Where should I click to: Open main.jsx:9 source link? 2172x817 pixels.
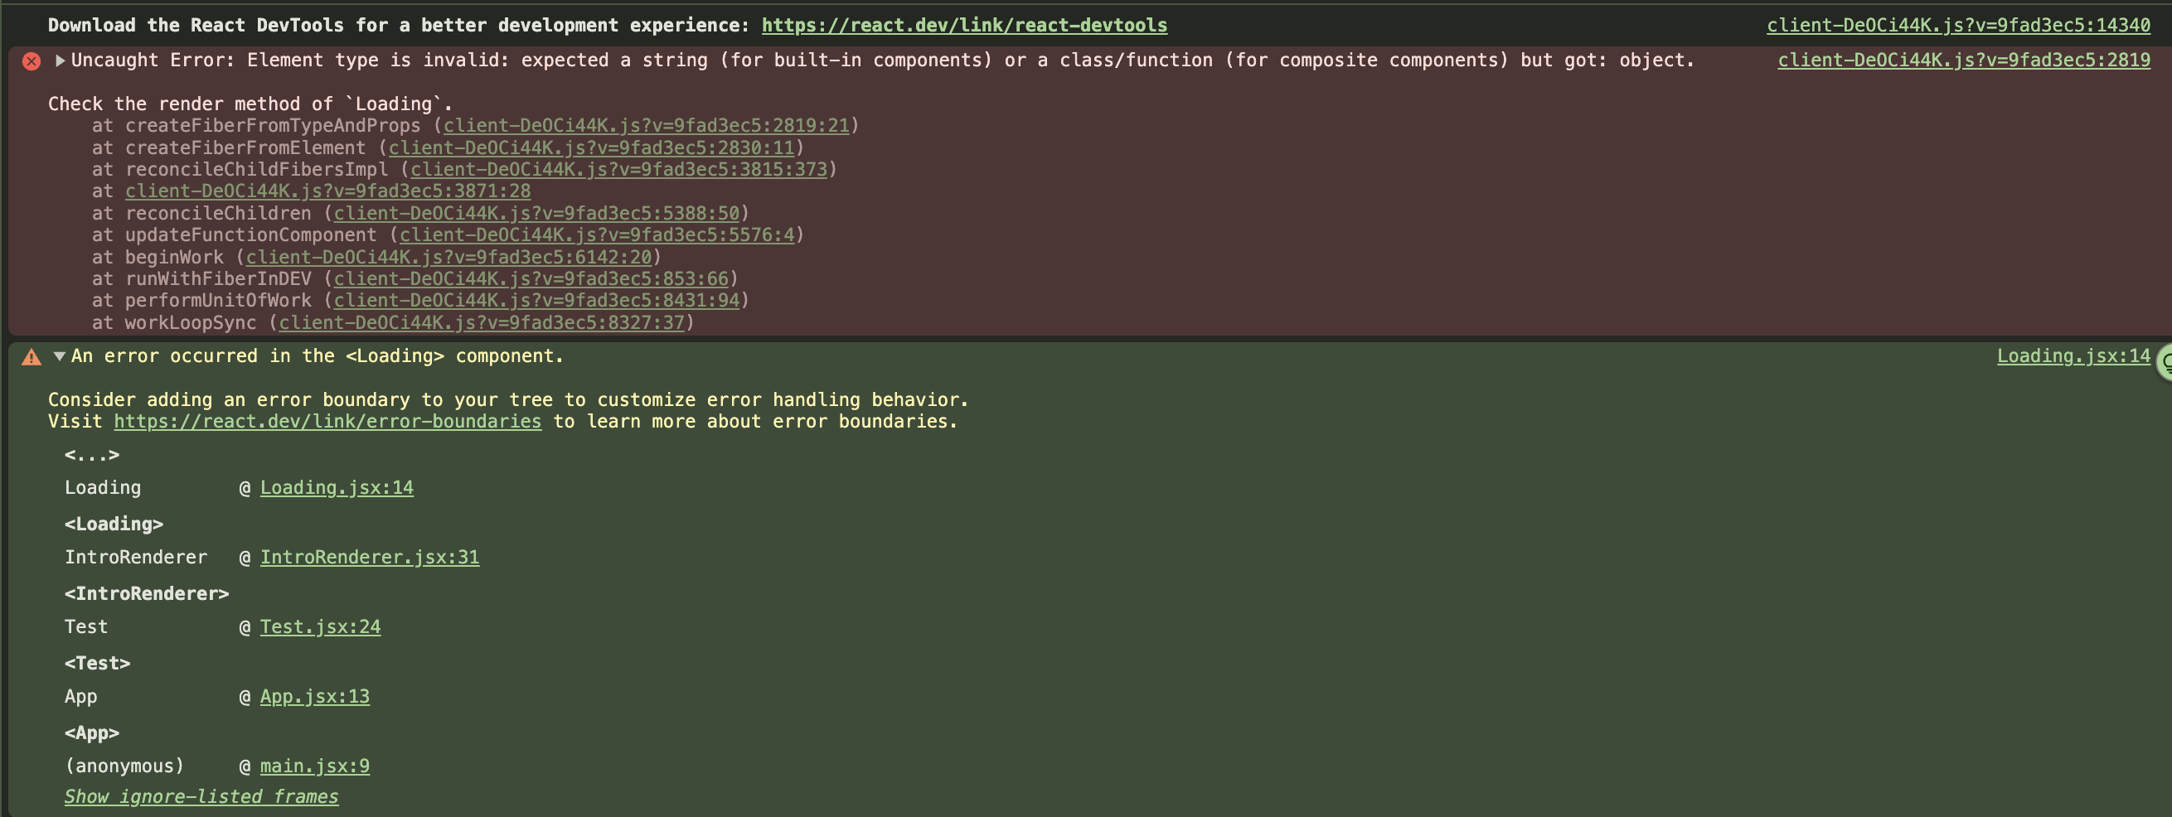tap(314, 766)
